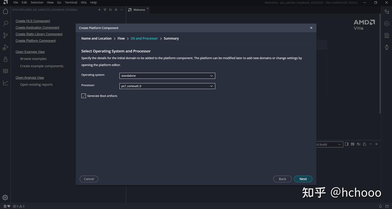The height and width of the screenshot is (209, 392).
Task: Click the top icon in the right sidebar
Action: [387, 11]
